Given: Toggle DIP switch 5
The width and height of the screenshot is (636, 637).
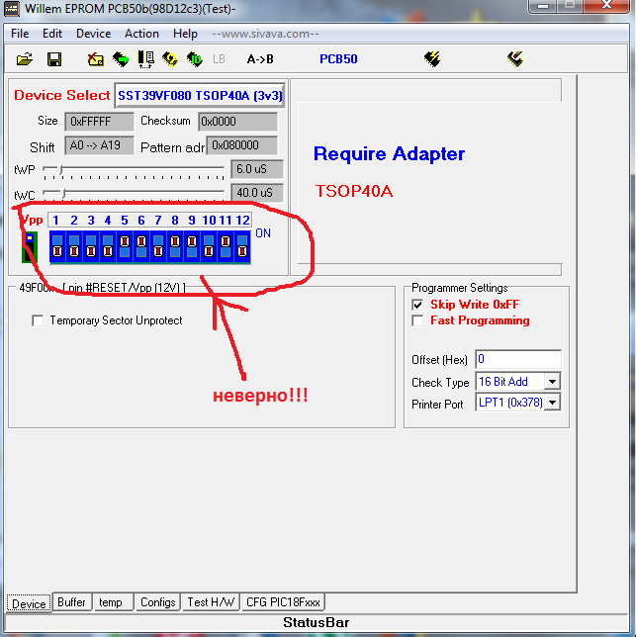Looking at the screenshot, I should [125, 247].
